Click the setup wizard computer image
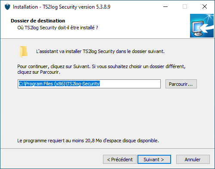215x169 pixels. (202, 26)
